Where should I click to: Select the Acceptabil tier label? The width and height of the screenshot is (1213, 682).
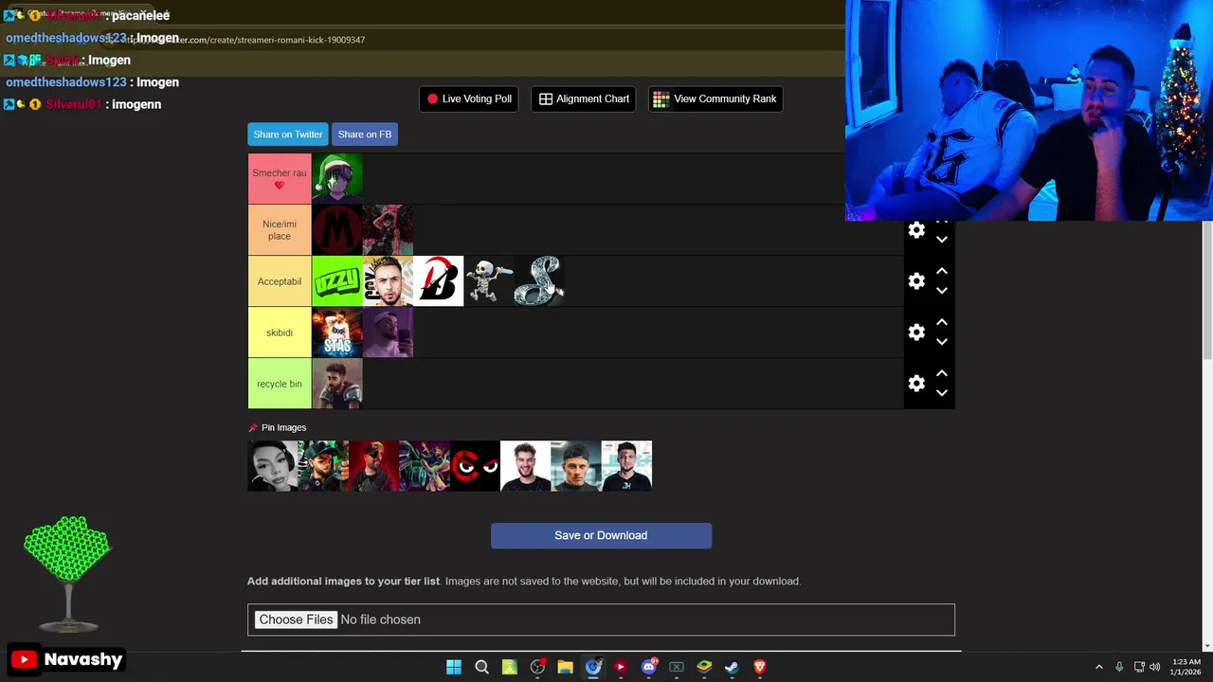click(x=280, y=281)
